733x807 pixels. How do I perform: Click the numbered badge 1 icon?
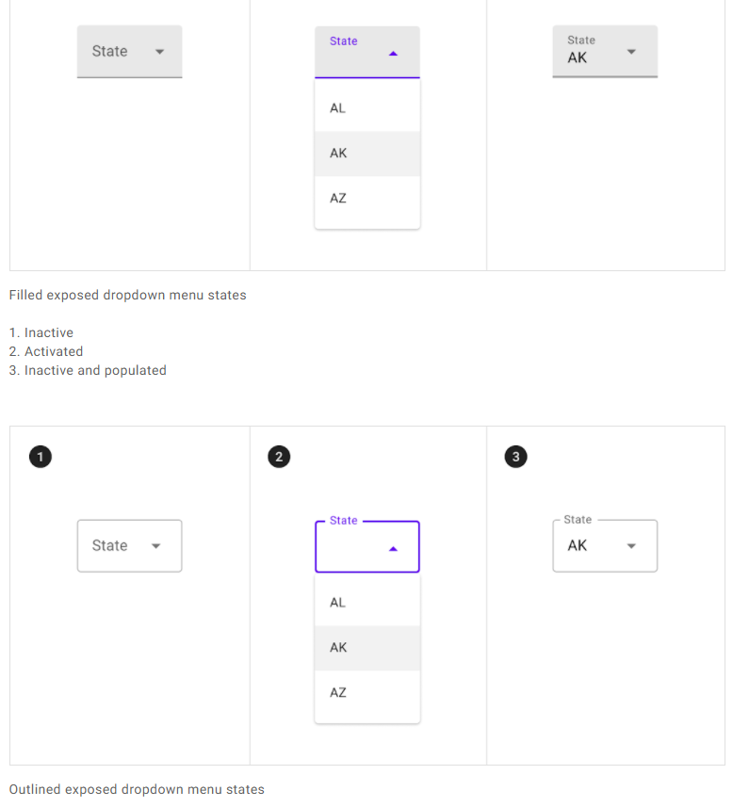tap(40, 457)
